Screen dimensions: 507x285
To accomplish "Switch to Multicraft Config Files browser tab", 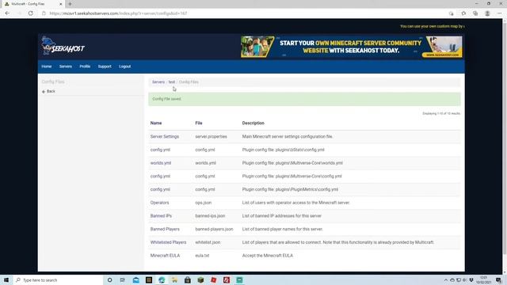I will point(32,4).
